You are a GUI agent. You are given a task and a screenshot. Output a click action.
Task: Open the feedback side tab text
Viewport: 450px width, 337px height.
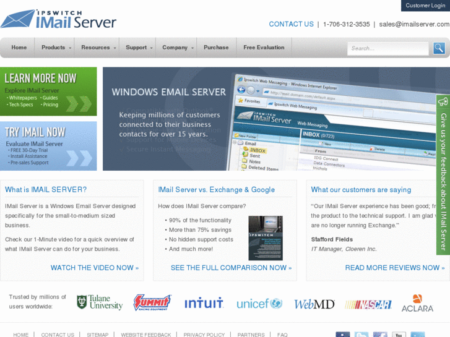444,182
